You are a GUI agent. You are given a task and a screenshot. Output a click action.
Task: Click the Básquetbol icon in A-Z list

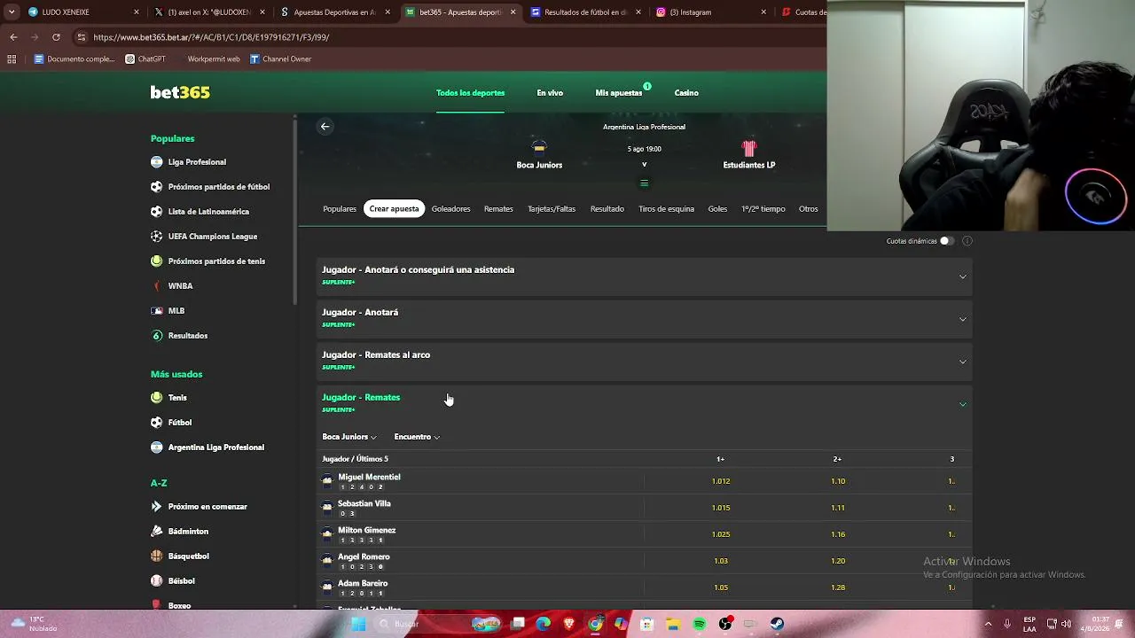pos(157,556)
